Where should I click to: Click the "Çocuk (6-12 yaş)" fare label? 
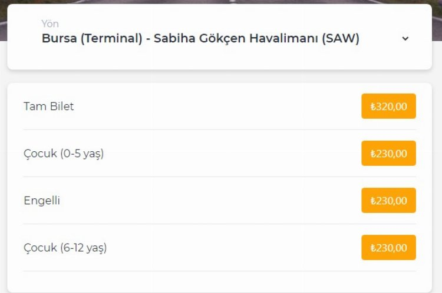coord(65,248)
